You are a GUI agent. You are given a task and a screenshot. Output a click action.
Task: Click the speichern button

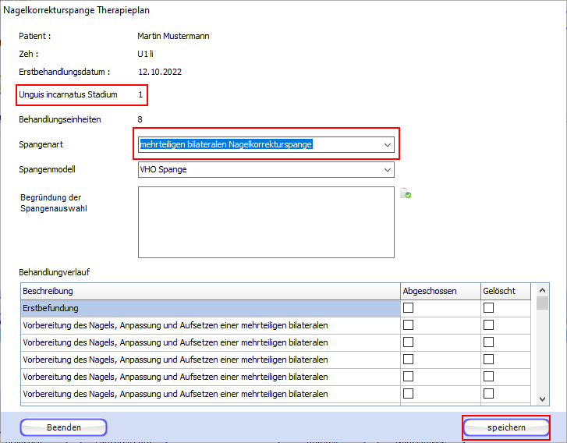point(506,427)
